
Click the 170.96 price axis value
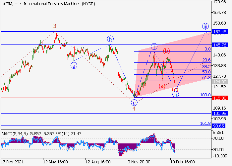pos(219,2)
